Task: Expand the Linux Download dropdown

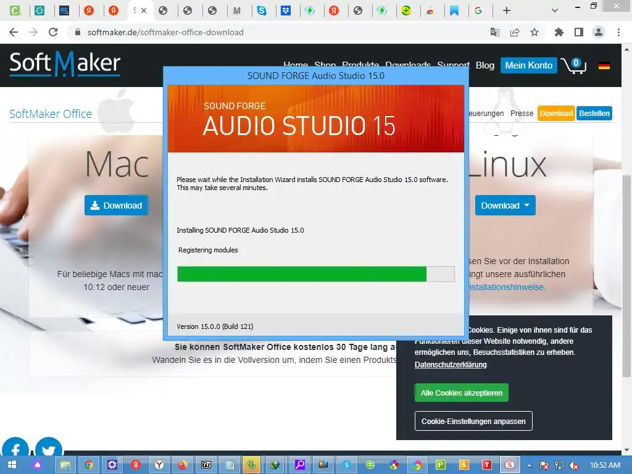Action: pos(505,206)
